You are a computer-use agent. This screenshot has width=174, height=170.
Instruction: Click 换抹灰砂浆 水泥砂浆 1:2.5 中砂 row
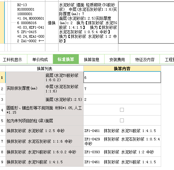[x=44, y=130]
